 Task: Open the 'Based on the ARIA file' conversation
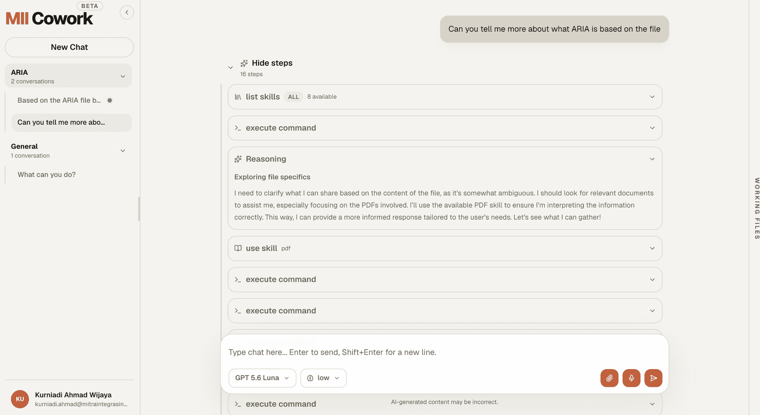click(x=59, y=100)
